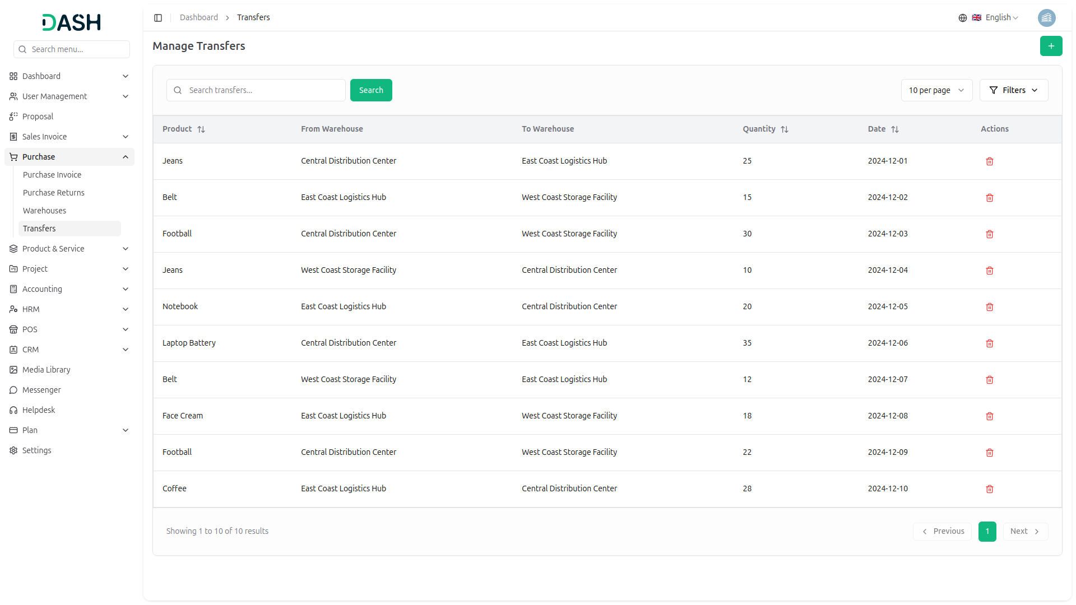Expand the Filters dropdown

pos(1013,90)
